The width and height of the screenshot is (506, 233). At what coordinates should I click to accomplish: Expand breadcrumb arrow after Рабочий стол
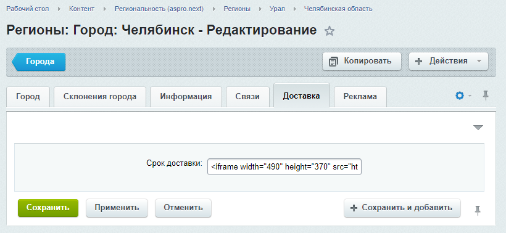pyautogui.click(x=59, y=9)
